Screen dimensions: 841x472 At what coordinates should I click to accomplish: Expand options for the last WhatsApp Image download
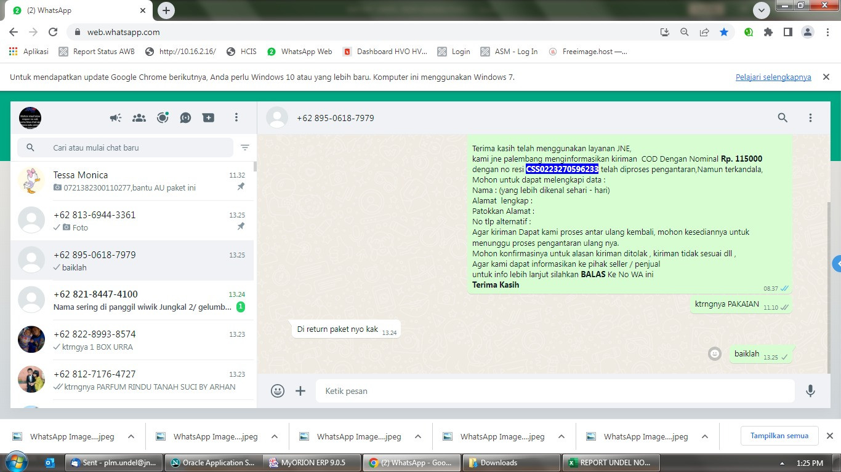click(705, 436)
